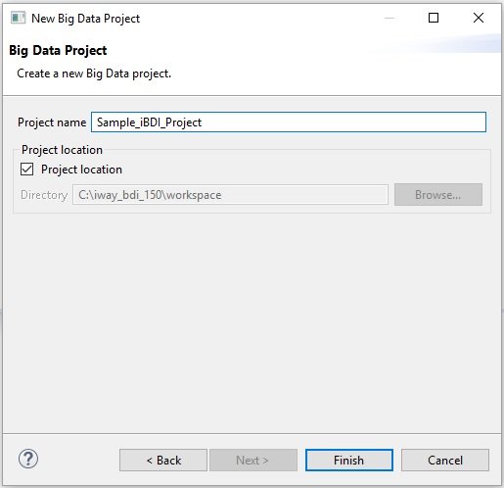Click the Cancel button

445,461
